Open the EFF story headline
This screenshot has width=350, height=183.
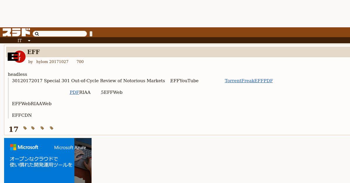(x=34, y=52)
